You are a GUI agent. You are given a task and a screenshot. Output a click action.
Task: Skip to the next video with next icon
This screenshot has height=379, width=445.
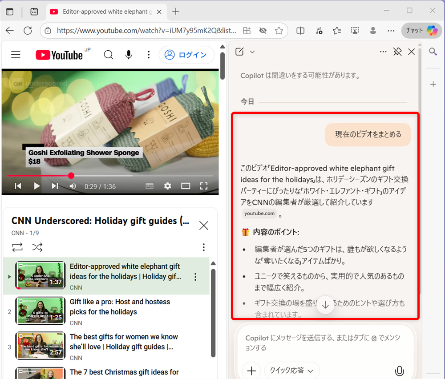55,186
